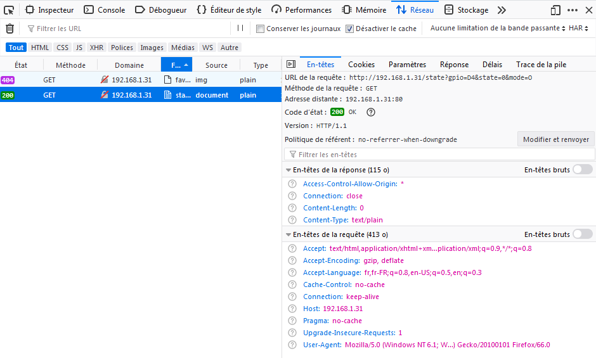Switch to the Cookies tab
Screen dimensions: 596x358
pyautogui.click(x=361, y=65)
